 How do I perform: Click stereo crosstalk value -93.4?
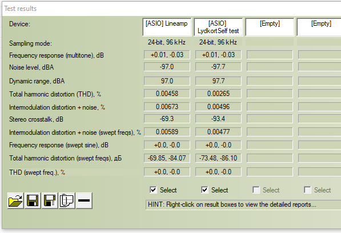point(218,119)
